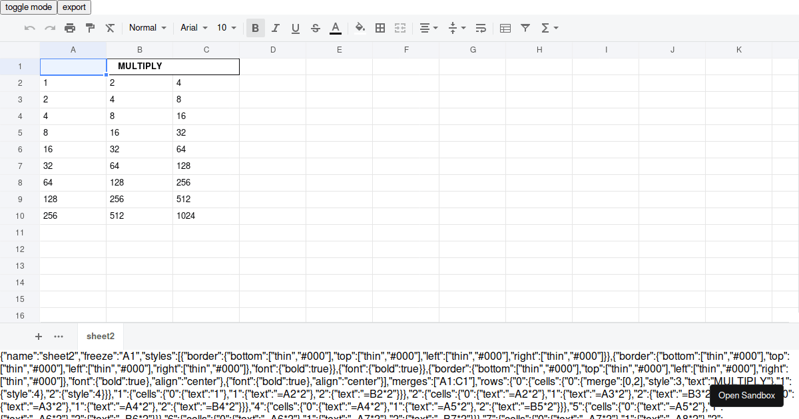Open the Borders tool
The width and height of the screenshot is (799, 419).
pyautogui.click(x=380, y=27)
